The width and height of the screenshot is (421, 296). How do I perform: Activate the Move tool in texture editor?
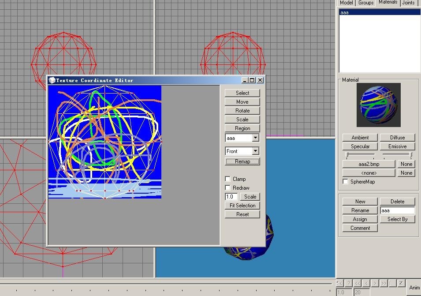click(242, 102)
